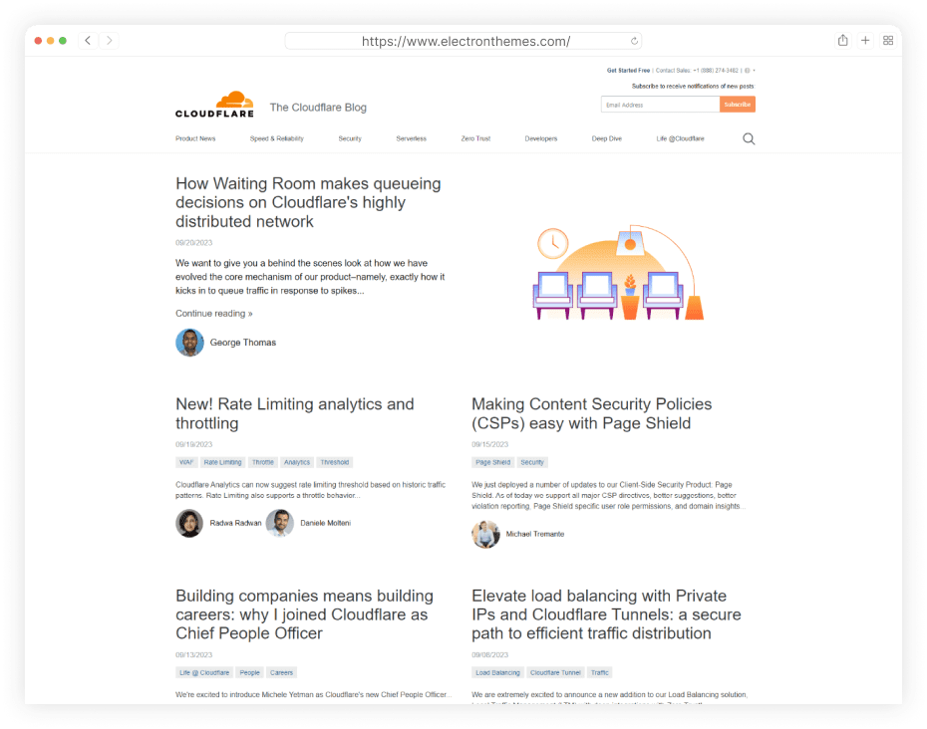Open Radwa Radwan author name link
This screenshot has width=927, height=729.
tap(236, 524)
